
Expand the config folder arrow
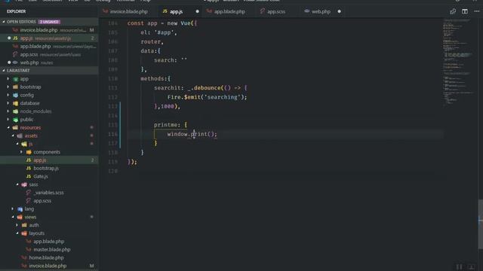[8, 96]
